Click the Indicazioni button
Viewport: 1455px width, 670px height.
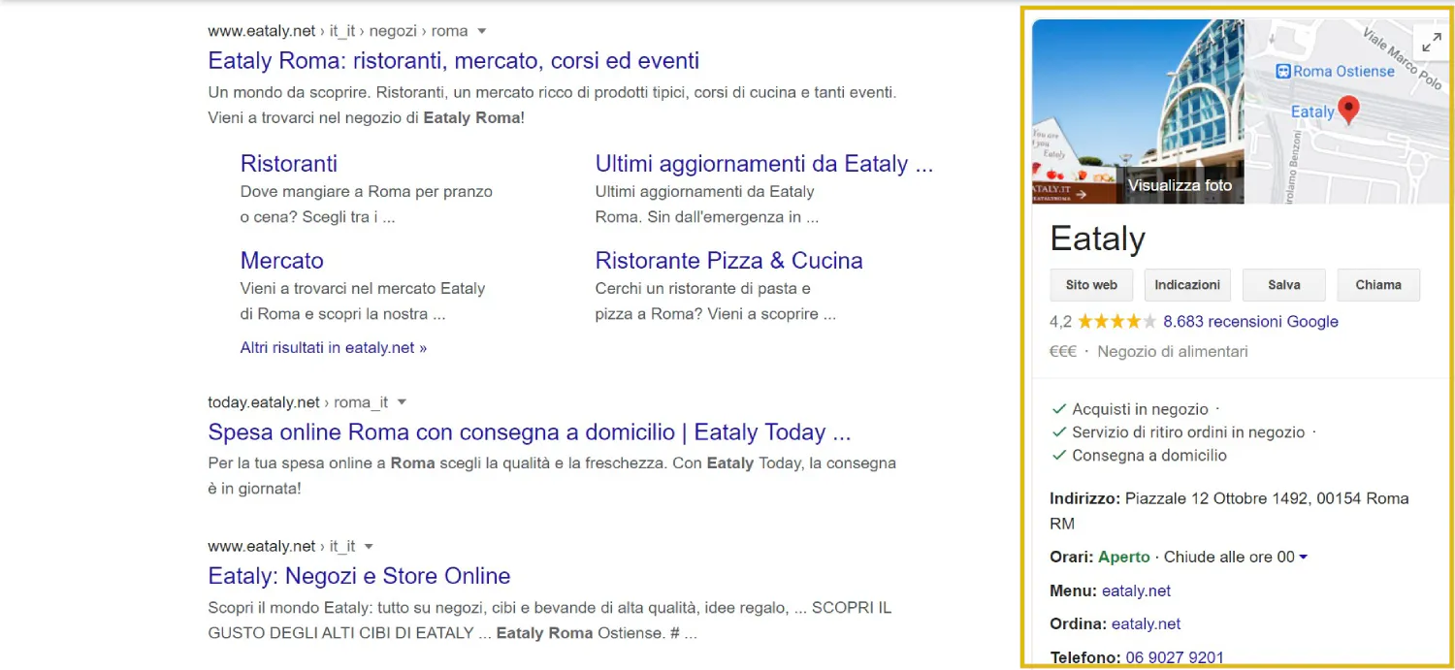1187,285
